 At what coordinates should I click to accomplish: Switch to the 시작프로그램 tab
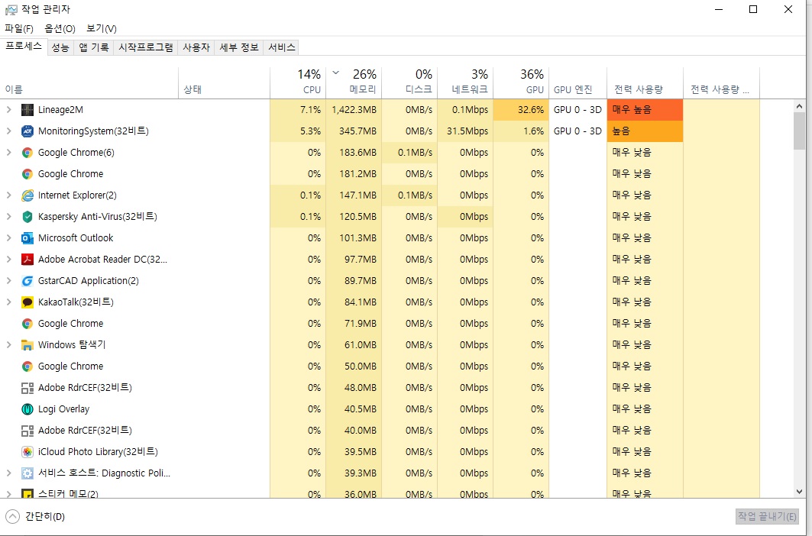coord(145,47)
